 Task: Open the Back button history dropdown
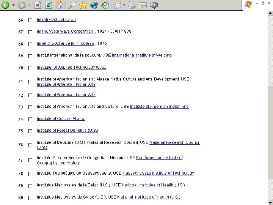[13, 5]
